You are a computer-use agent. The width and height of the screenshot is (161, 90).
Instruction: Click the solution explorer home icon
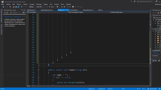(x=158, y=13)
